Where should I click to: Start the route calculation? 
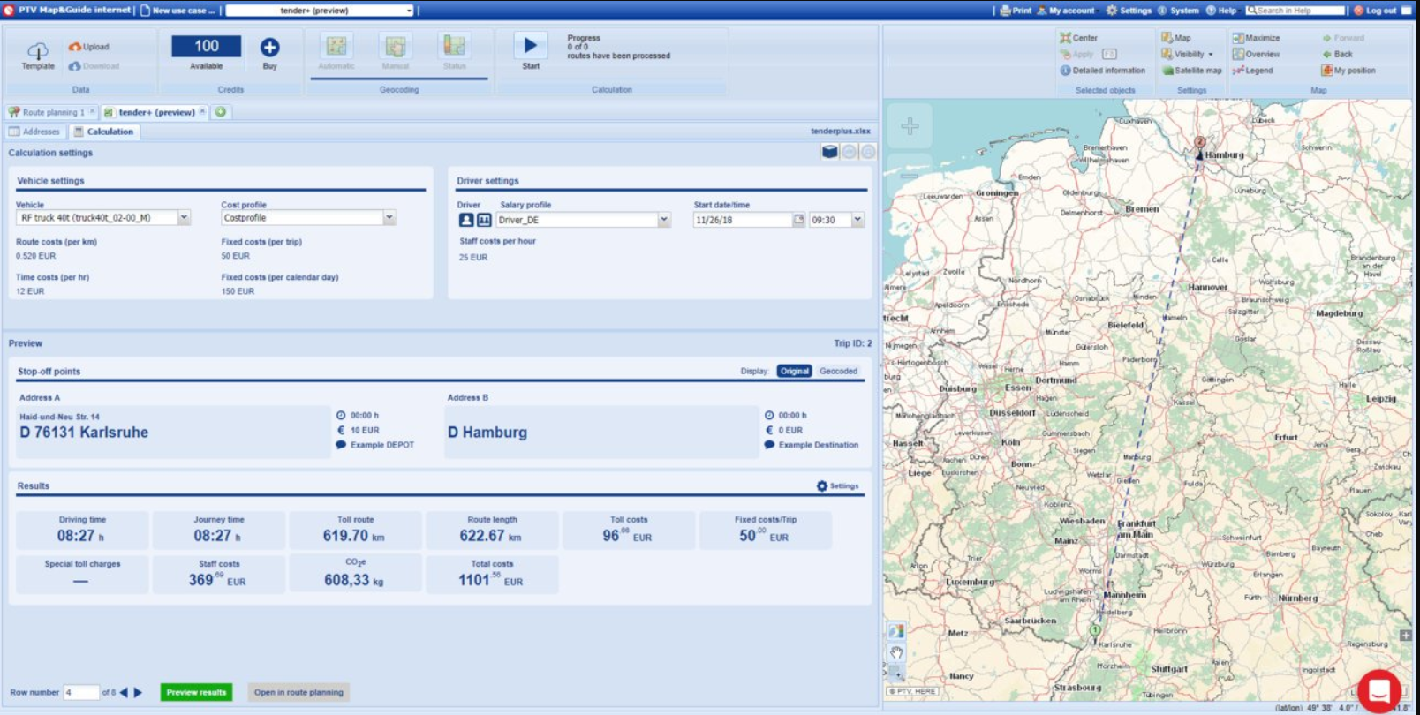pyautogui.click(x=531, y=46)
